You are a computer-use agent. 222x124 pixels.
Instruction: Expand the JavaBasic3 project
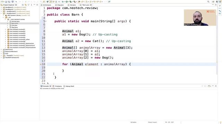(1, 7)
